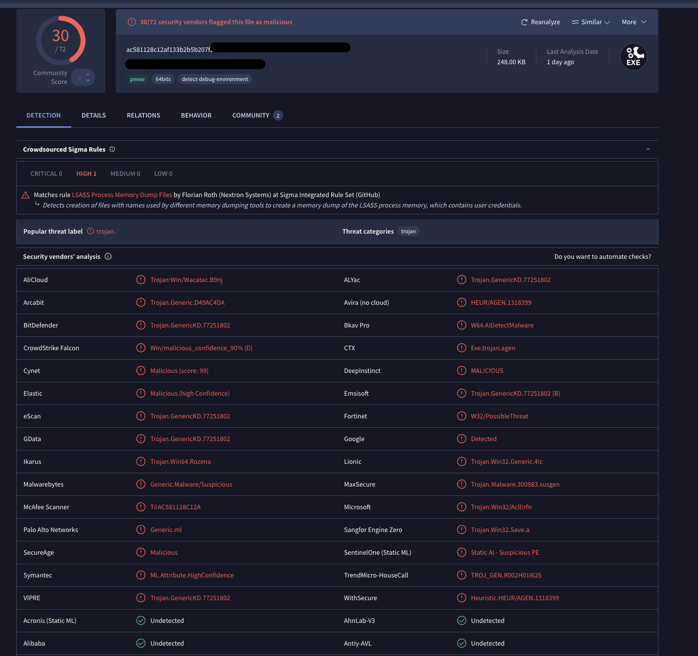
Task: Click the alert icon before '30/72 security vendors flagged'
Action: point(131,22)
